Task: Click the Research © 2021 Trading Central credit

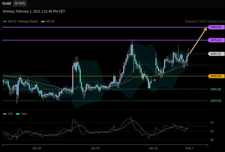Action: click(x=205, y=21)
